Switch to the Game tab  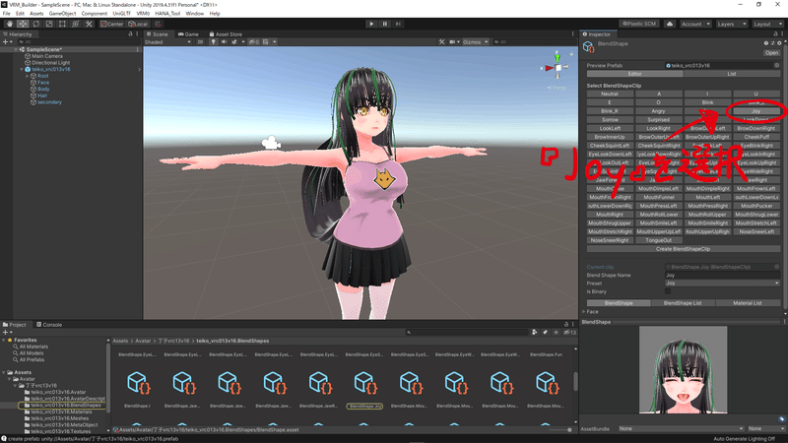click(x=188, y=34)
